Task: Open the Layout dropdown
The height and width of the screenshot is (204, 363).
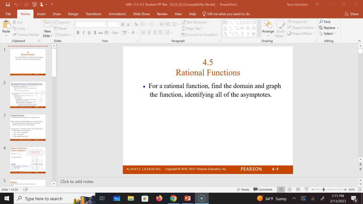Action: pos(63,22)
